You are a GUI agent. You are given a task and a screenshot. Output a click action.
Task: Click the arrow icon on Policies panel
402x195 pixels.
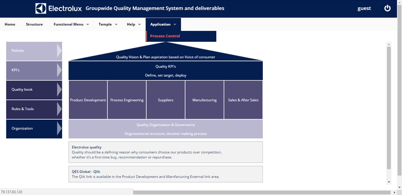coord(59,50)
